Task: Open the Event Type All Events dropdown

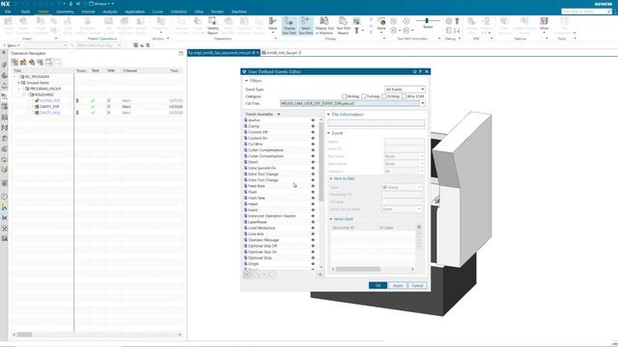Action: pyautogui.click(x=405, y=90)
